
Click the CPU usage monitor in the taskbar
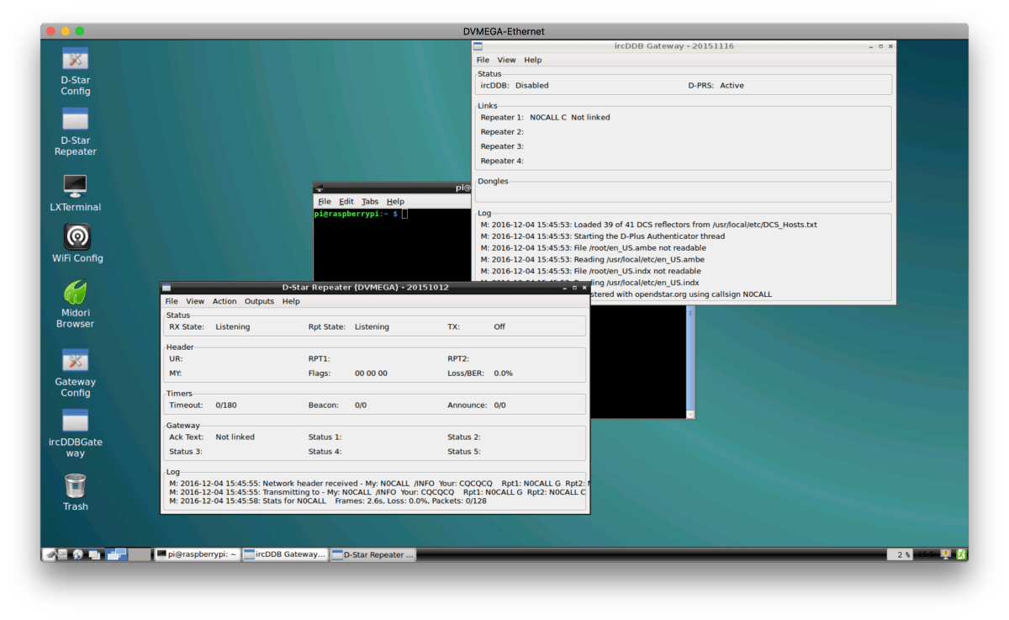pos(900,554)
